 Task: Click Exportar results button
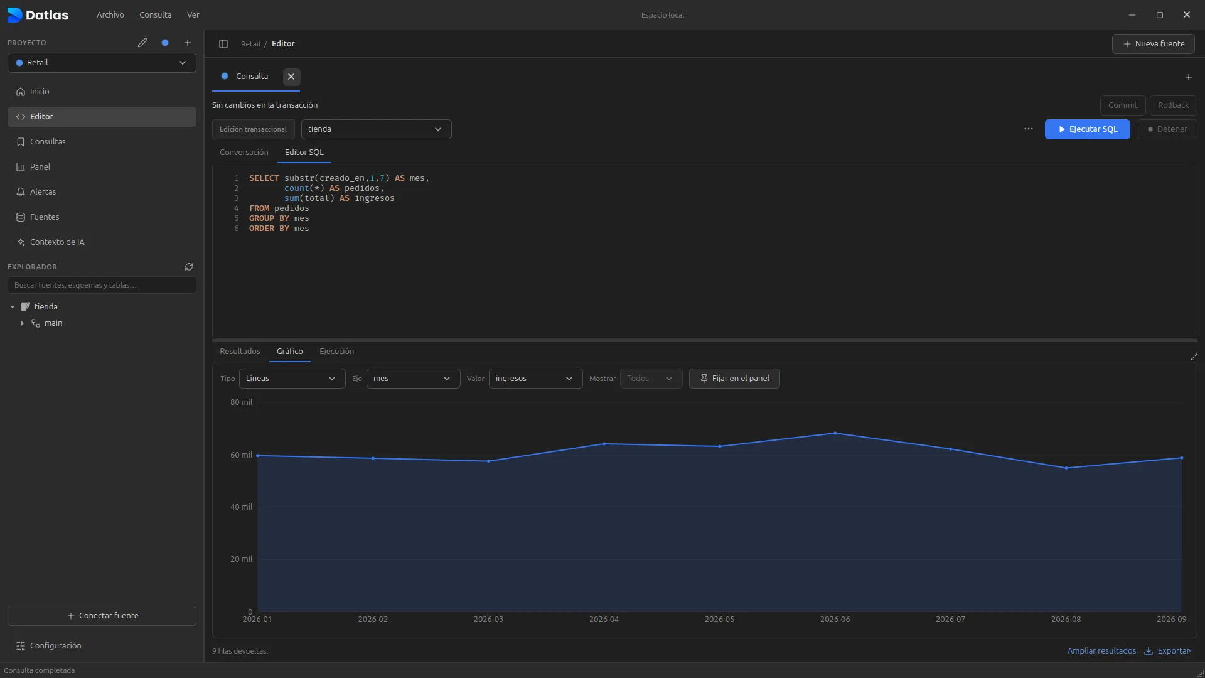pyautogui.click(x=1167, y=651)
